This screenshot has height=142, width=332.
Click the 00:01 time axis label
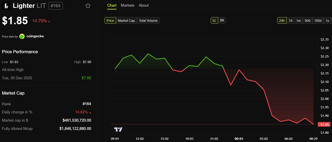click(239, 139)
